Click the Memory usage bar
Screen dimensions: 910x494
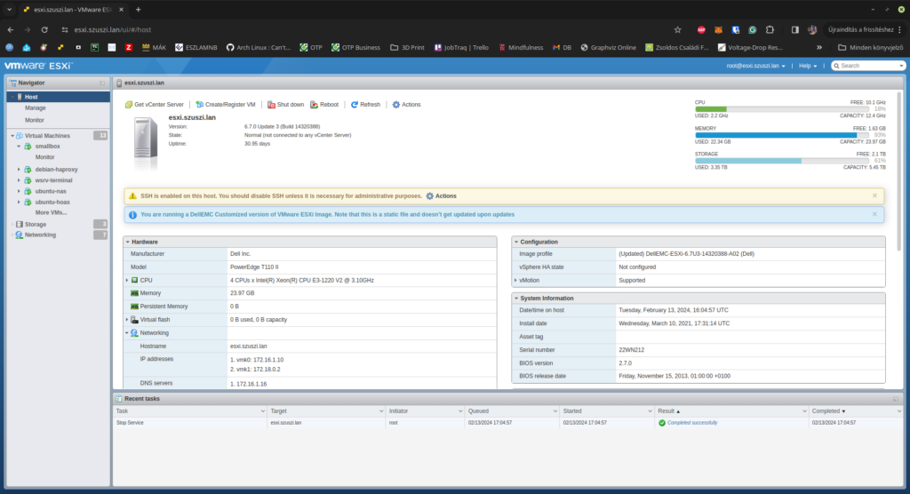click(782, 135)
